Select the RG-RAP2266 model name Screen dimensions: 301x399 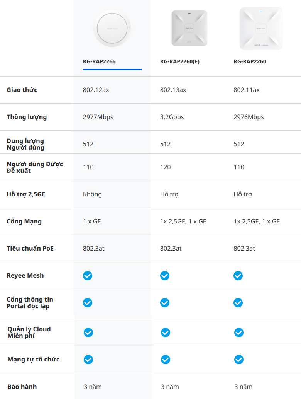point(99,61)
